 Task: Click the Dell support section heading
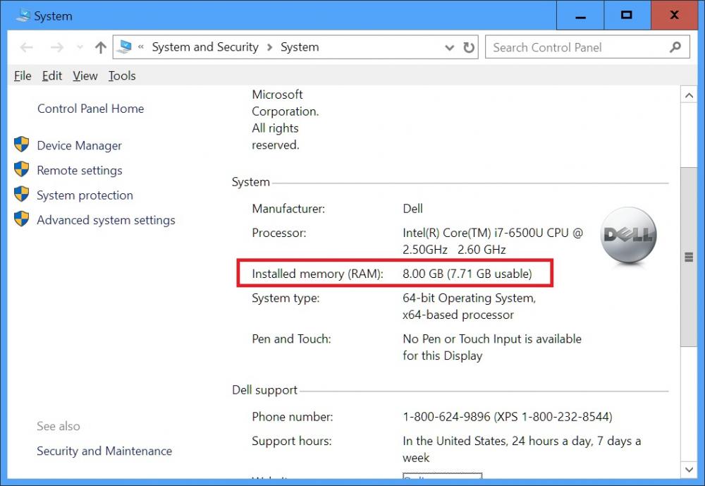pos(264,389)
